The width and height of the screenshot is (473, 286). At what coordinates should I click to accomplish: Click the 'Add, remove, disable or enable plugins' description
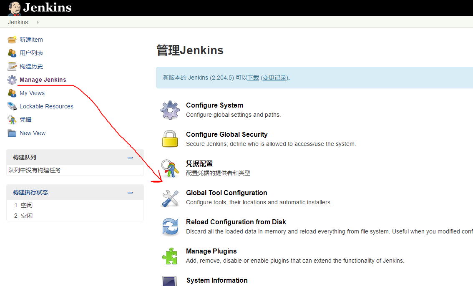[295, 261]
